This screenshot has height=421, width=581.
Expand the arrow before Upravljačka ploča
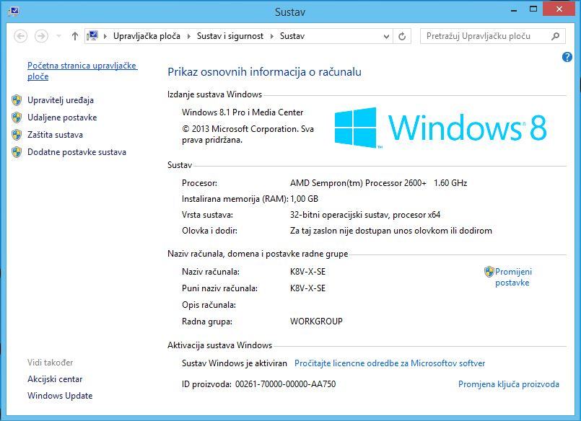105,36
